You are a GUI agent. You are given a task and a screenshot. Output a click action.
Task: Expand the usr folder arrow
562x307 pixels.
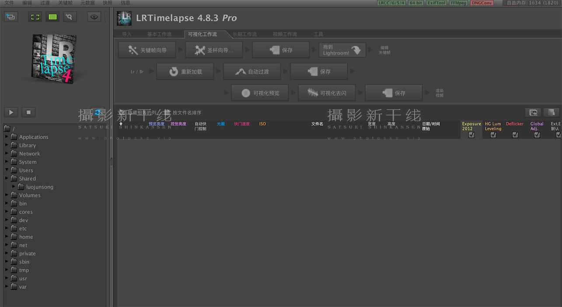pyautogui.click(x=7, y=278)
